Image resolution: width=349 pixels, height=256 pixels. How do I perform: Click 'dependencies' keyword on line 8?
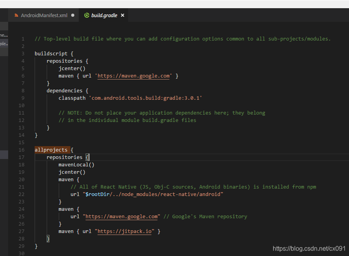point(65,91)
